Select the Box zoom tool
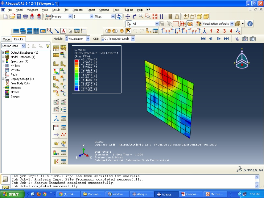Viewport: 264px width, 198px height. coord(148,16)
